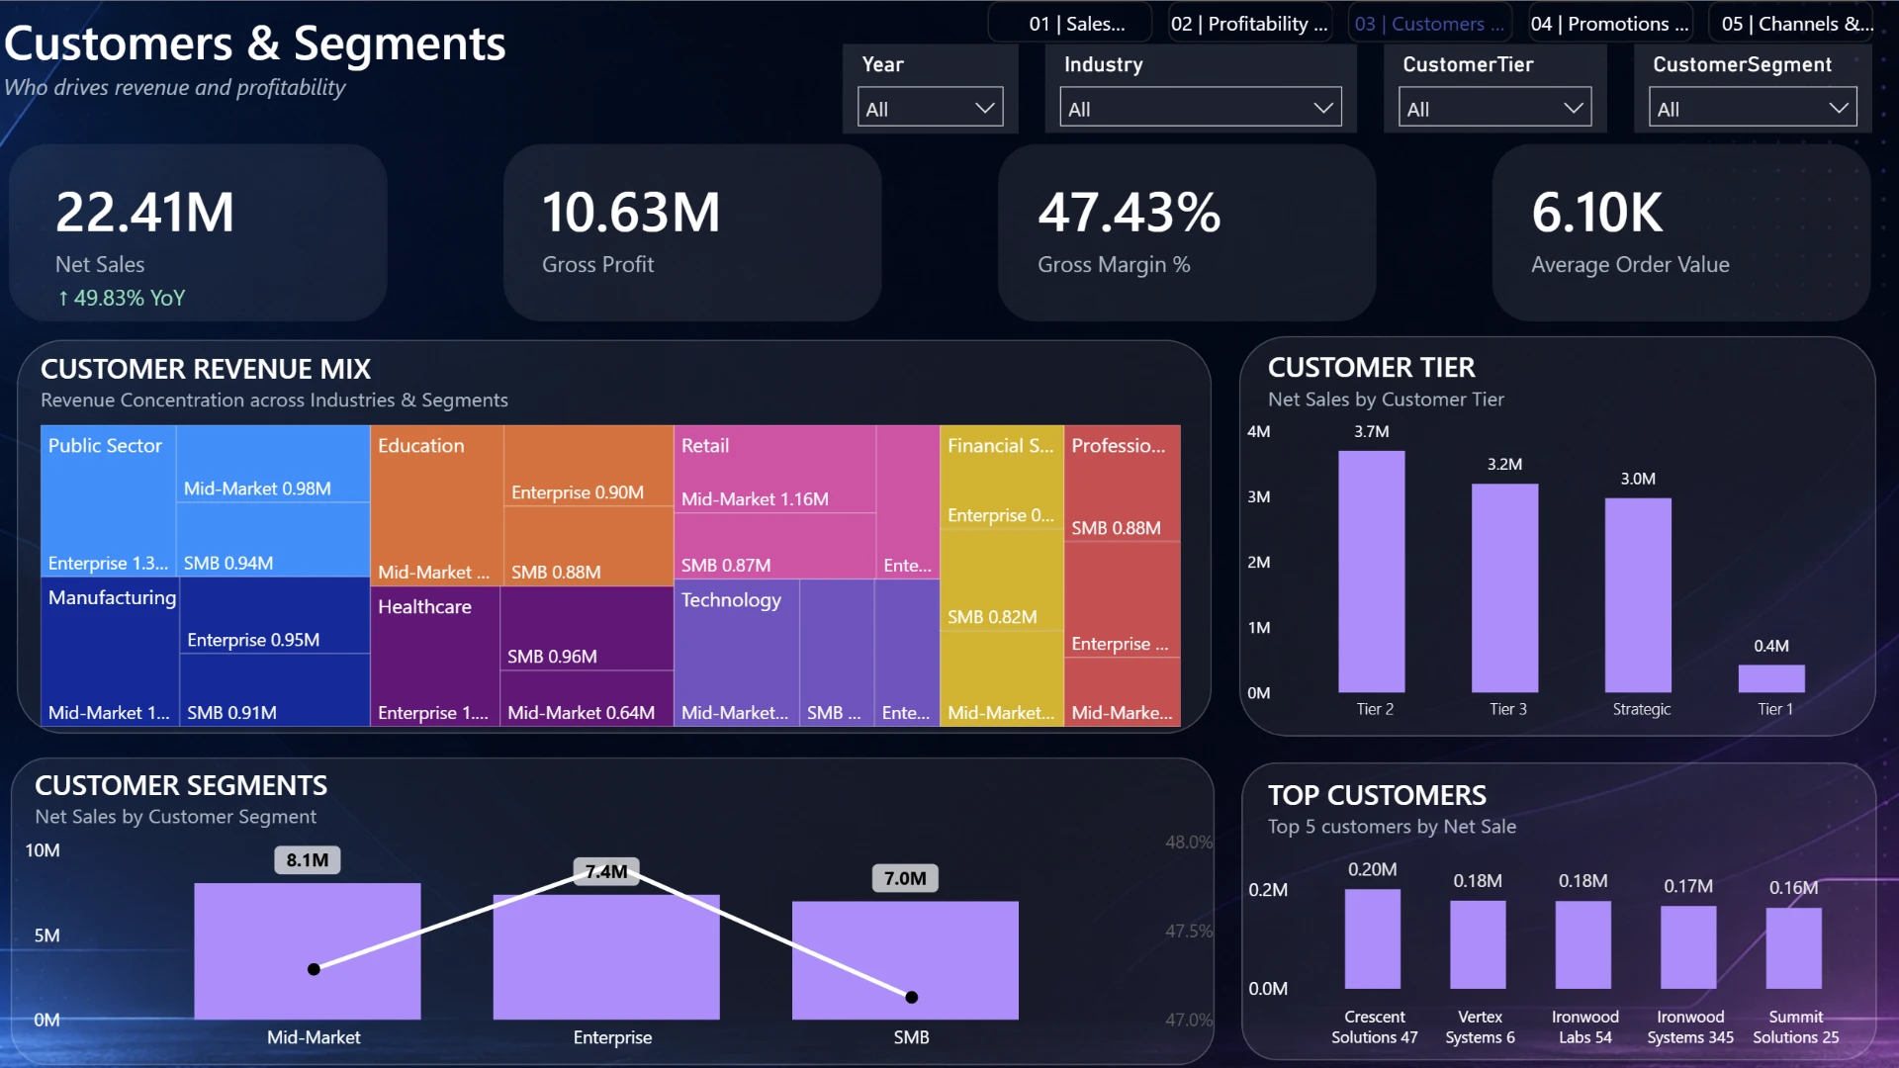Click the Mid-Market line marker dot
Screen dimensions: 1899x1068
[x=314, y=969]
